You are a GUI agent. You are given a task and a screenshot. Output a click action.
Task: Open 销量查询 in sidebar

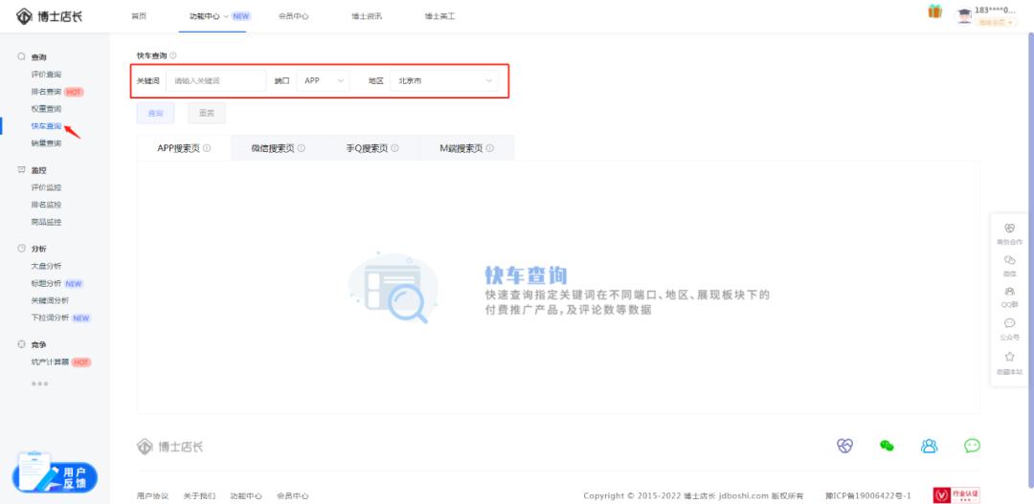point(46,142)
